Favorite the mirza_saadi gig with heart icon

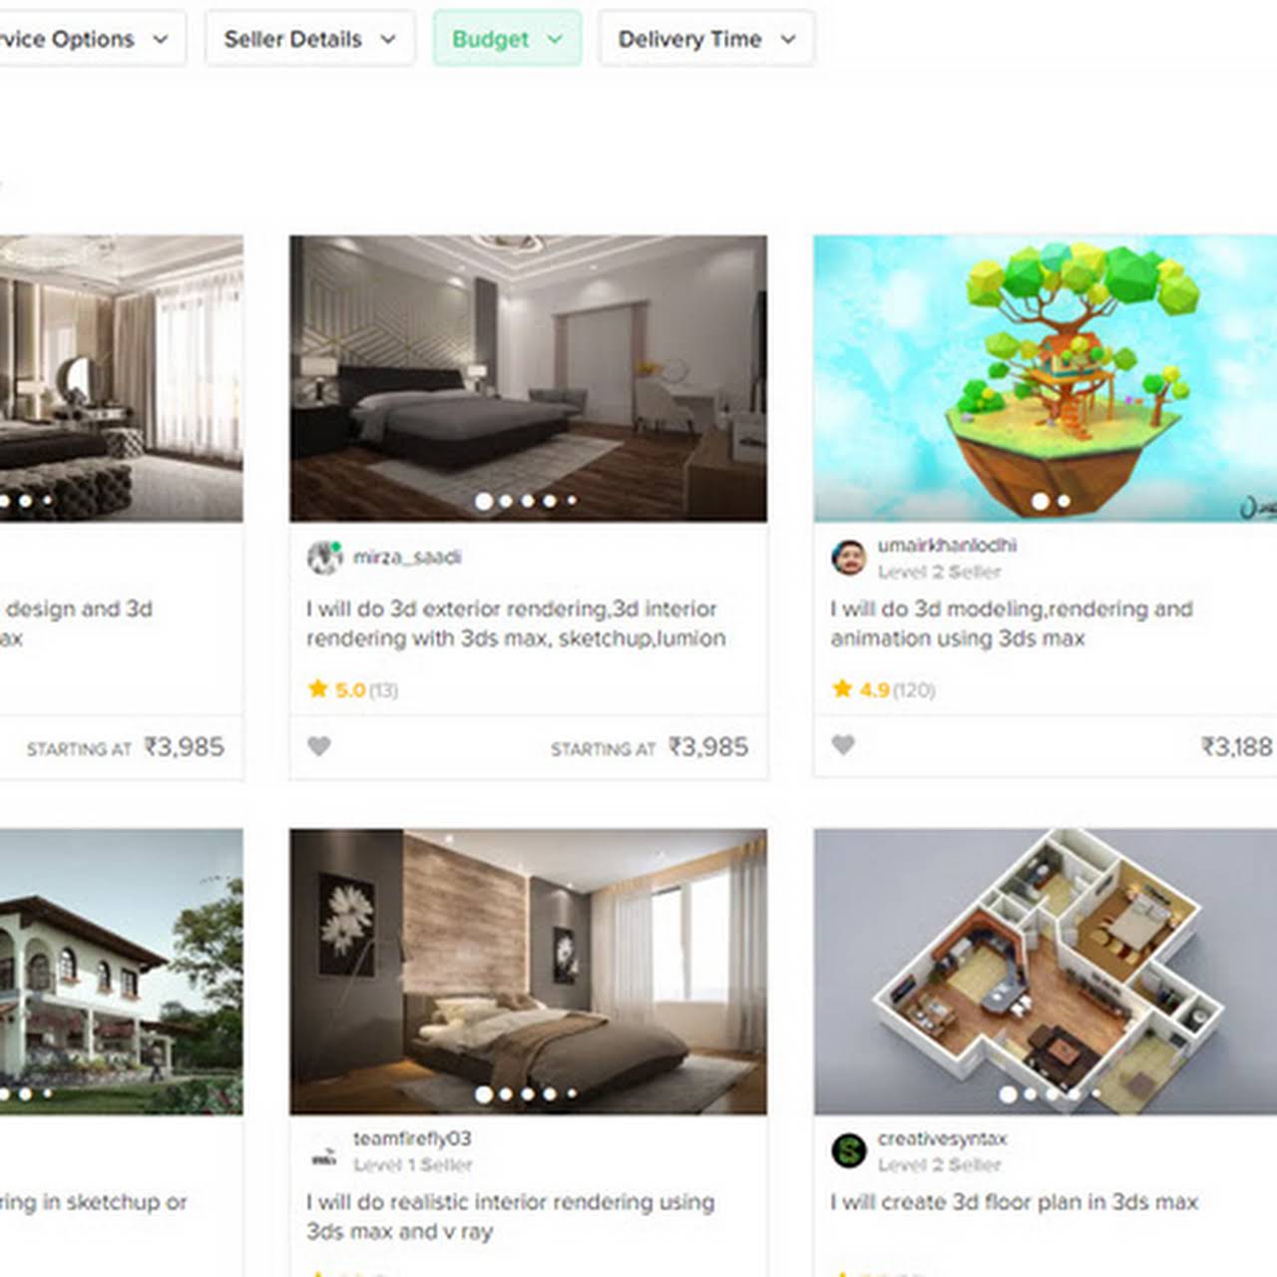tap(319, 746)
